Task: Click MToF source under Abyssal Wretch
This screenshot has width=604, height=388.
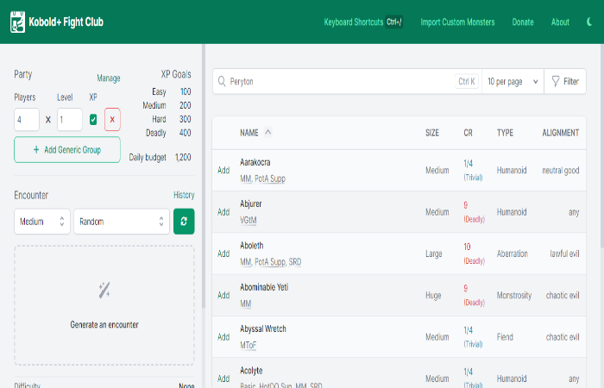Action: tap(249, 345)
